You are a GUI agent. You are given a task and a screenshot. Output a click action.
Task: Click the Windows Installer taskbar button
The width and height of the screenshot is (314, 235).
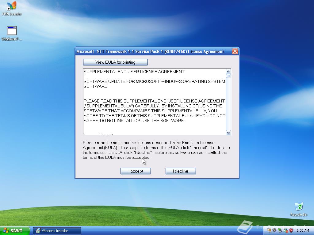pyautogui.click(x=57, y=231)
